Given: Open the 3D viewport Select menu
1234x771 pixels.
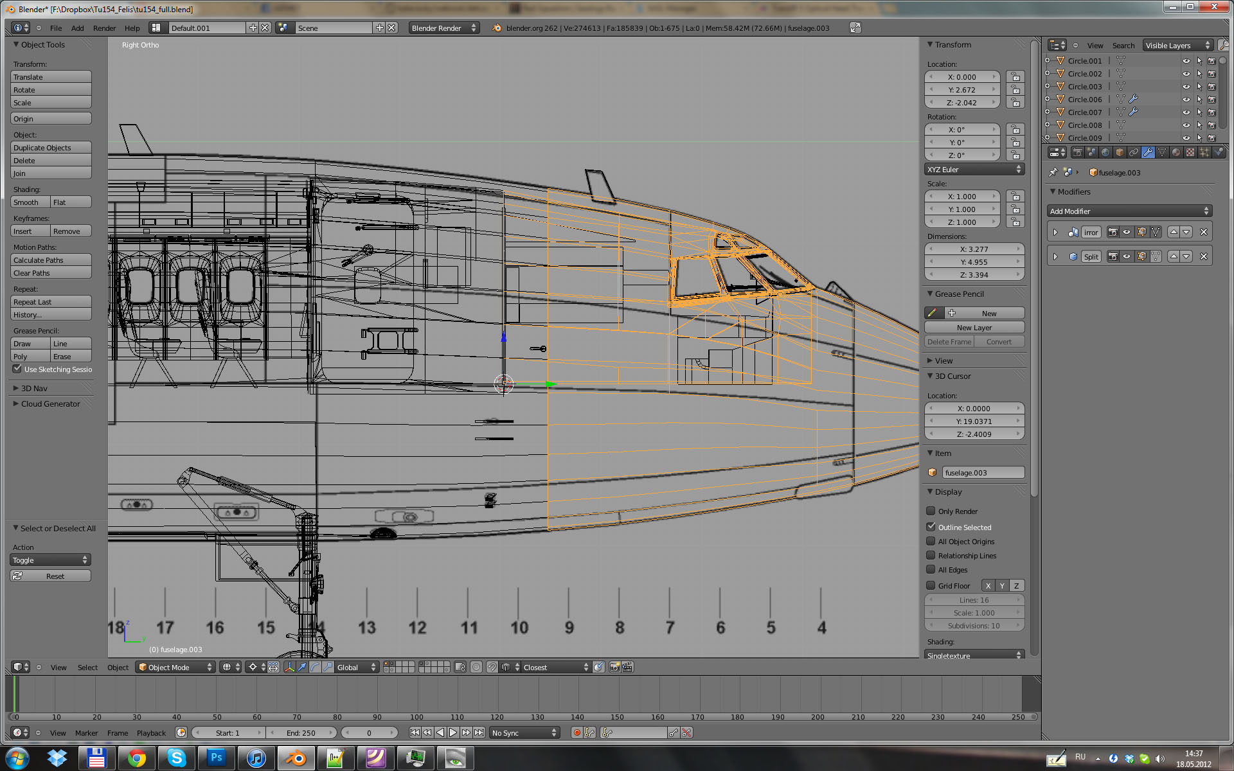Looking at the screenshot, I should point(87,668).
